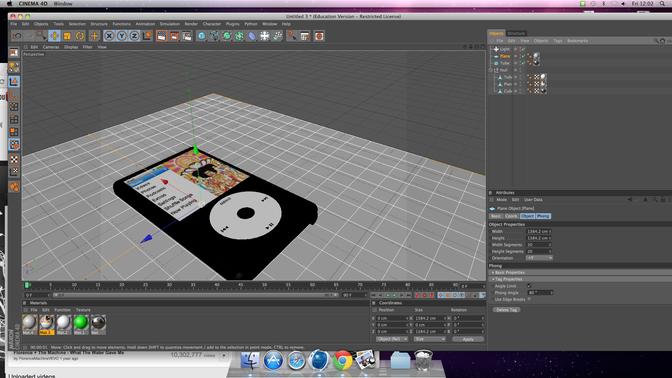Screen dimensions: 672x378
Task: Switch to the Structure tab
Action: coord(516,34)
